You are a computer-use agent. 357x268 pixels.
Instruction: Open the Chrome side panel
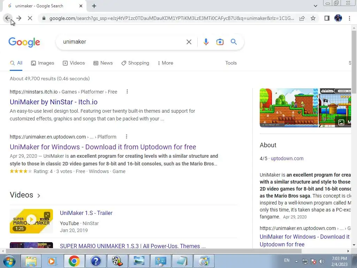point(327,18)
